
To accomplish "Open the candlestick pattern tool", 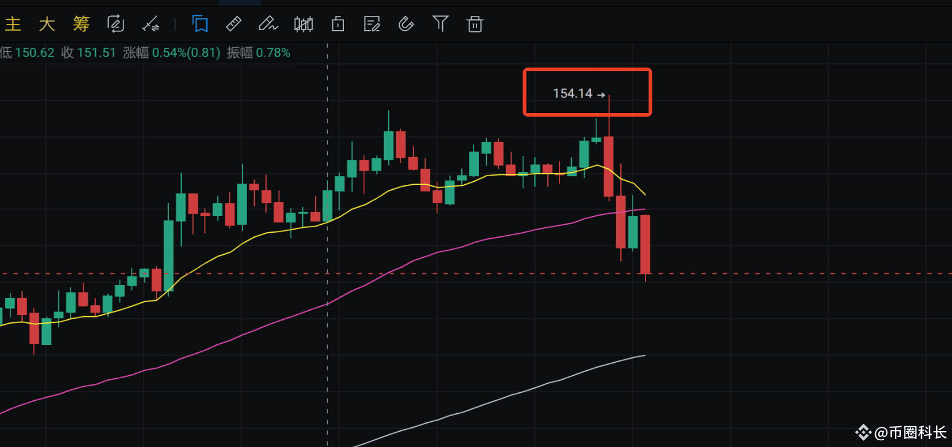I will pyautogui.click(x=303, y=23).
